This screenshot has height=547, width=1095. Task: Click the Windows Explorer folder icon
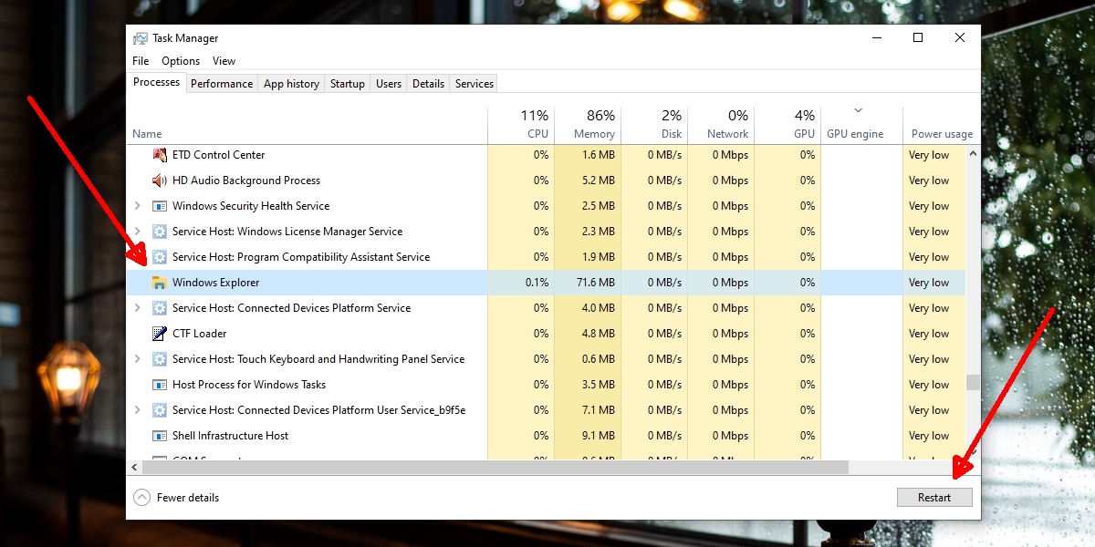click(160, 283)
